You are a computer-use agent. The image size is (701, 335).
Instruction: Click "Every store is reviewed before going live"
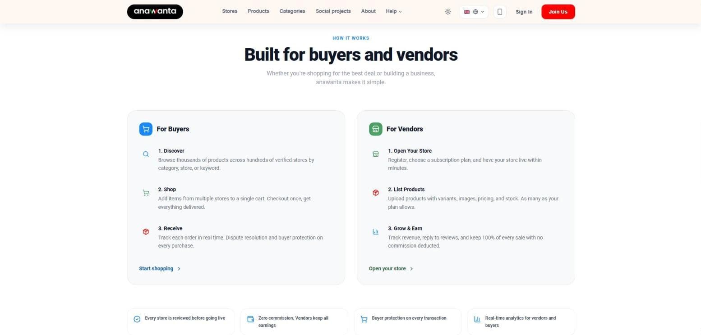click(185, 318)
